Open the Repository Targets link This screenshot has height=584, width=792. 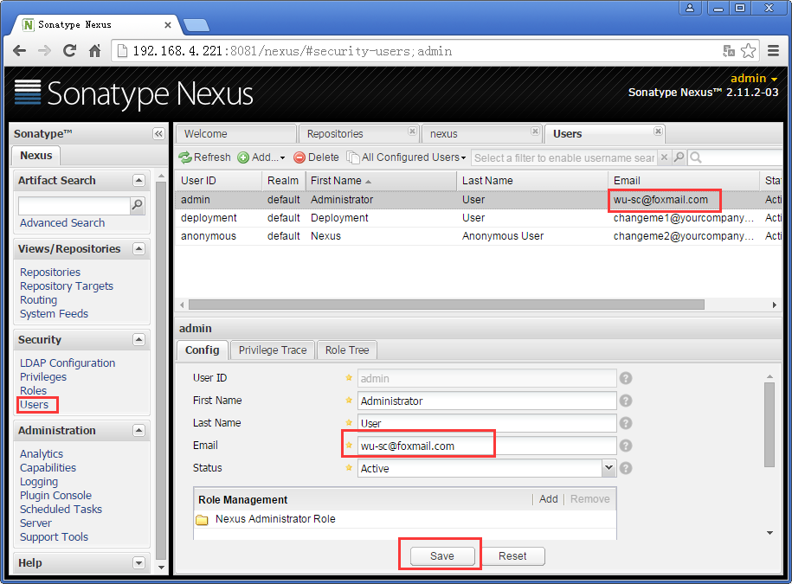point(66,286)
